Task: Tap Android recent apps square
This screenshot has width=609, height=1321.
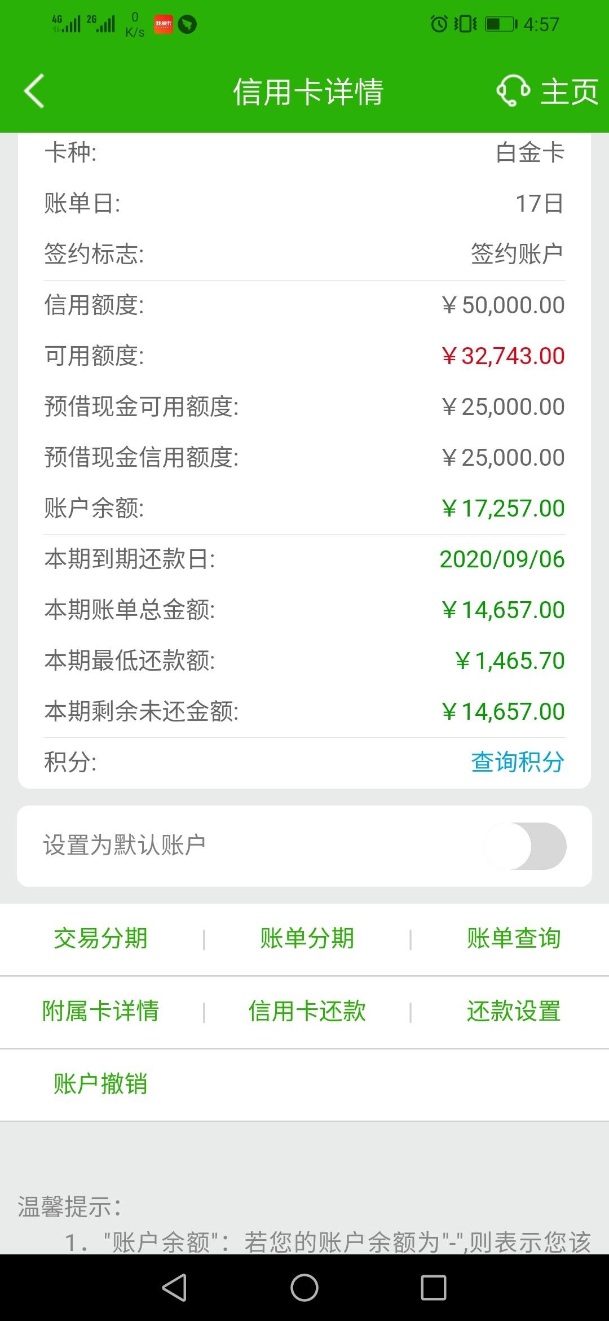Action: coord(434,1288)
